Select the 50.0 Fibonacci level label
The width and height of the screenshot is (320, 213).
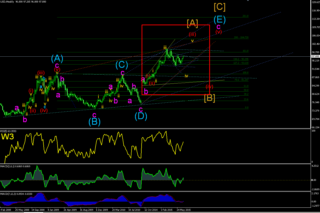pyautogui.click(x=246, y=90)
